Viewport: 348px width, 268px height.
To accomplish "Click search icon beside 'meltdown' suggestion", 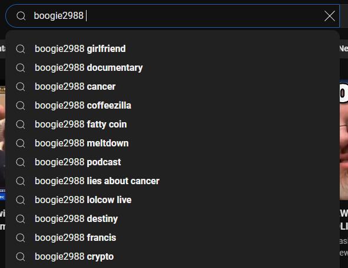I will click(21, 143).
